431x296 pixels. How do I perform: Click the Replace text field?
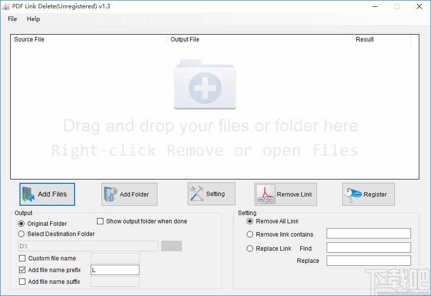[x=369, y=260]
